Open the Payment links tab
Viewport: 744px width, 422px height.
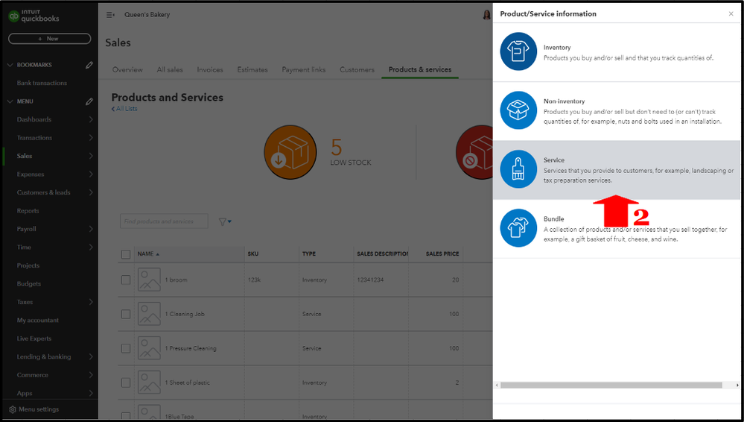(x=304, y=69)
